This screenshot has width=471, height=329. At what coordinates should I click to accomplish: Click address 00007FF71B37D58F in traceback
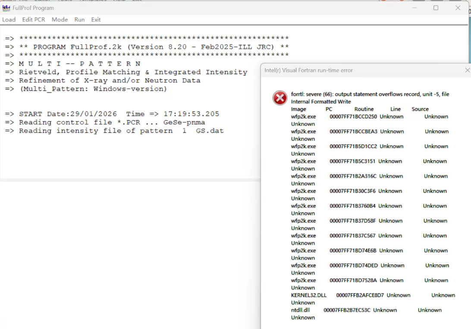point(353,221)
